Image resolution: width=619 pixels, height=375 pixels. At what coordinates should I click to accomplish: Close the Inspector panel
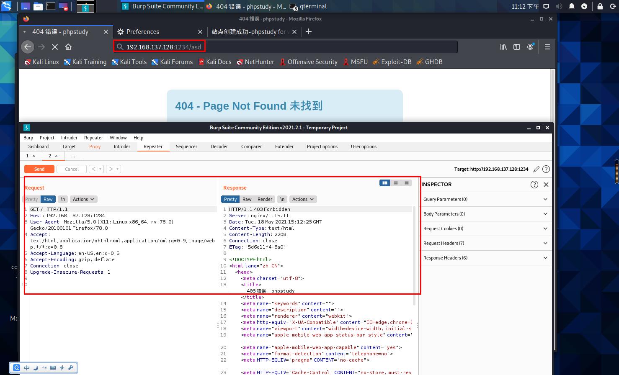546,185
